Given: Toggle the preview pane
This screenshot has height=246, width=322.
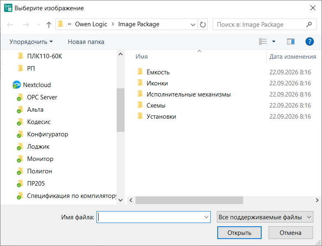Looking at the screenshot, I should click(x=291, y=42).
